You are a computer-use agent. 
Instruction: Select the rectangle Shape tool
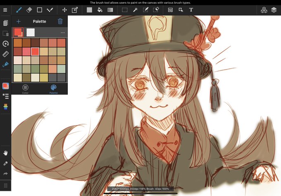tap(39, 10)
